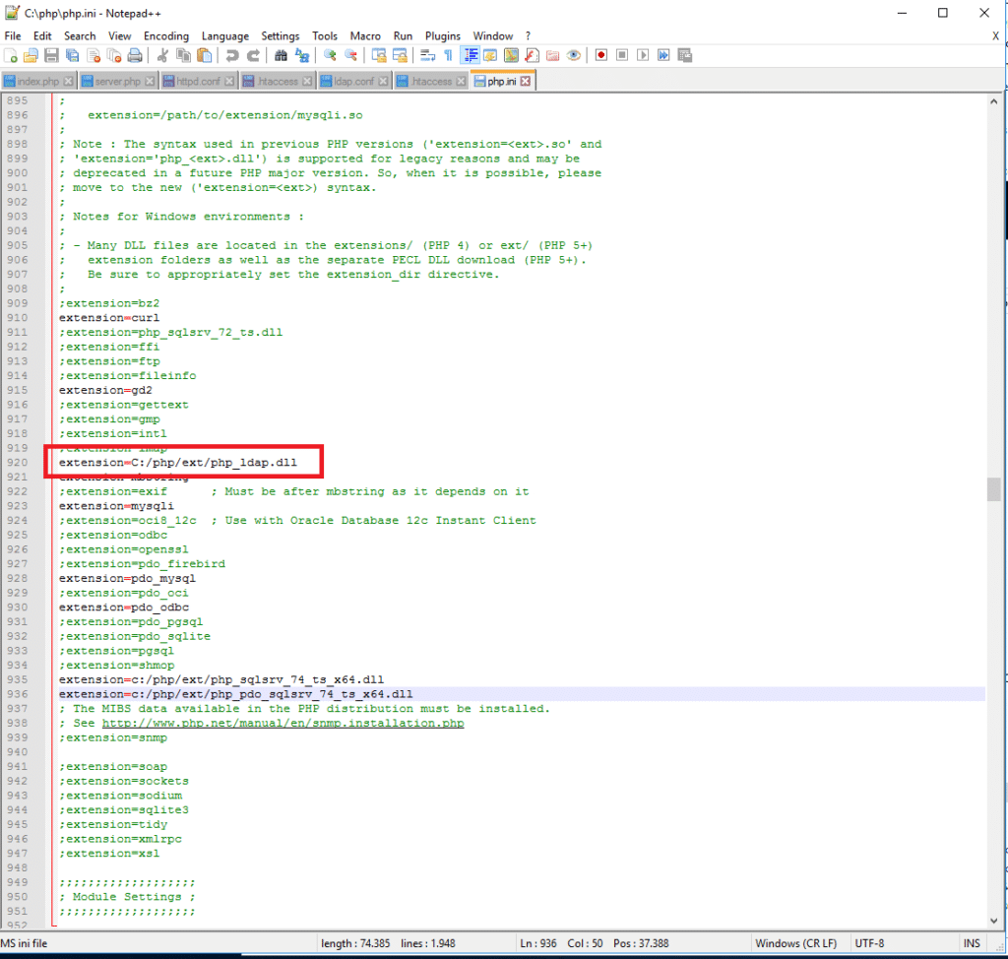Open the Edit menu
Viewport: 1008px width, 959px height.
[x=42, y=36]
